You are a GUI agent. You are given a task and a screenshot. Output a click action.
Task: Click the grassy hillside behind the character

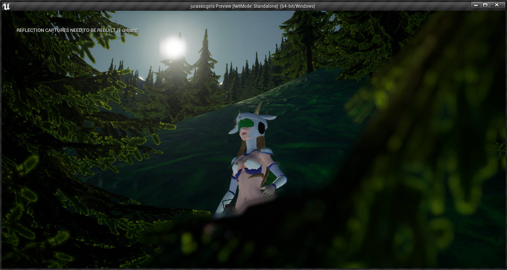click(307, 124)
